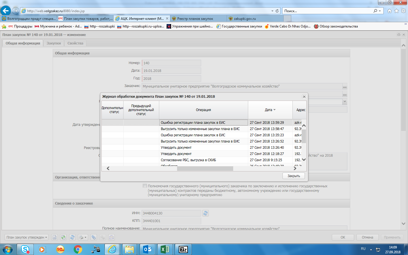408x255 pixels.
Task: Toggle the Полномочия государственного заказчика checkbox
Action: coord(145,186)
